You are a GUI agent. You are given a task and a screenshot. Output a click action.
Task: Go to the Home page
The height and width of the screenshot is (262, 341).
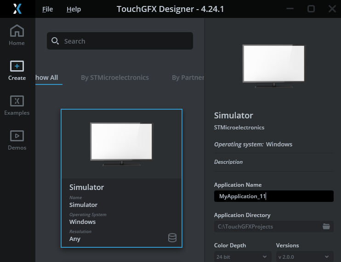coord(17,35)
